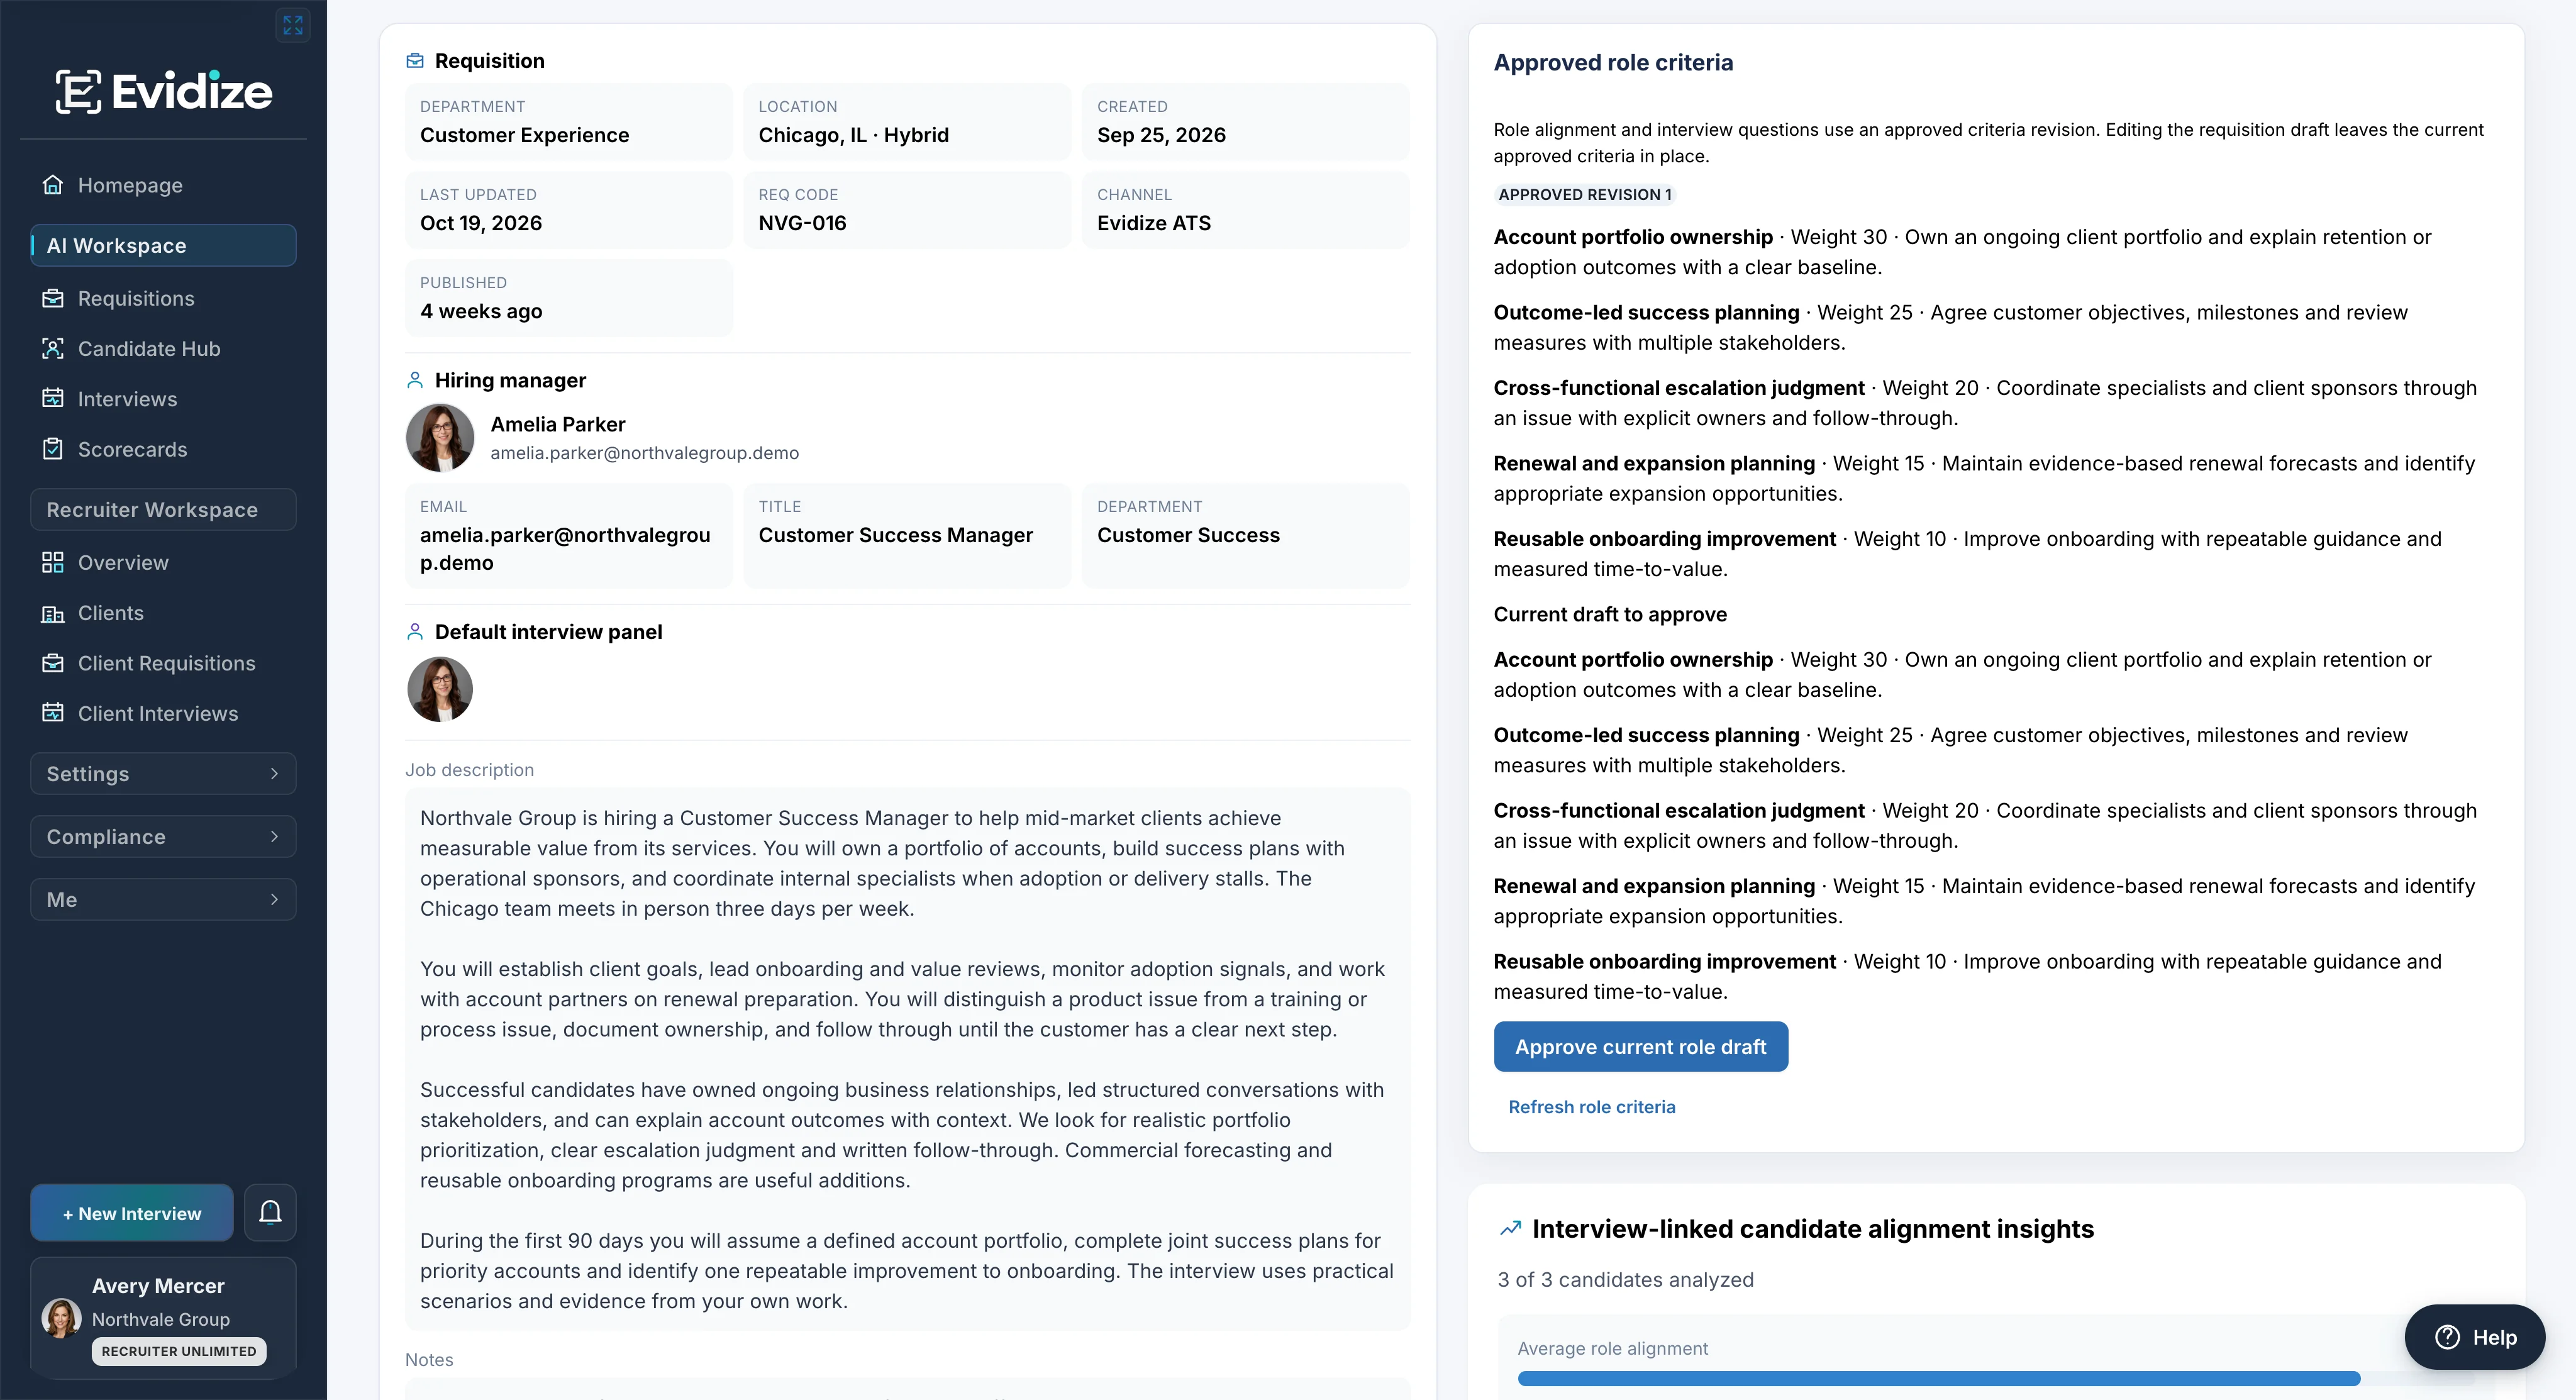Click the Client Interviews icon
This screenshot has width=2576, height=1400.
(53, 713)
